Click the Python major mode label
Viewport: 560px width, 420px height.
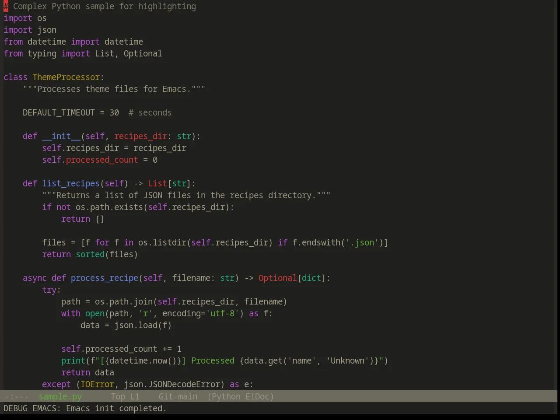coord(226,396)
